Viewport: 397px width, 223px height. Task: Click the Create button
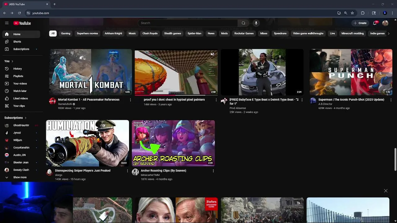[360, 23]
